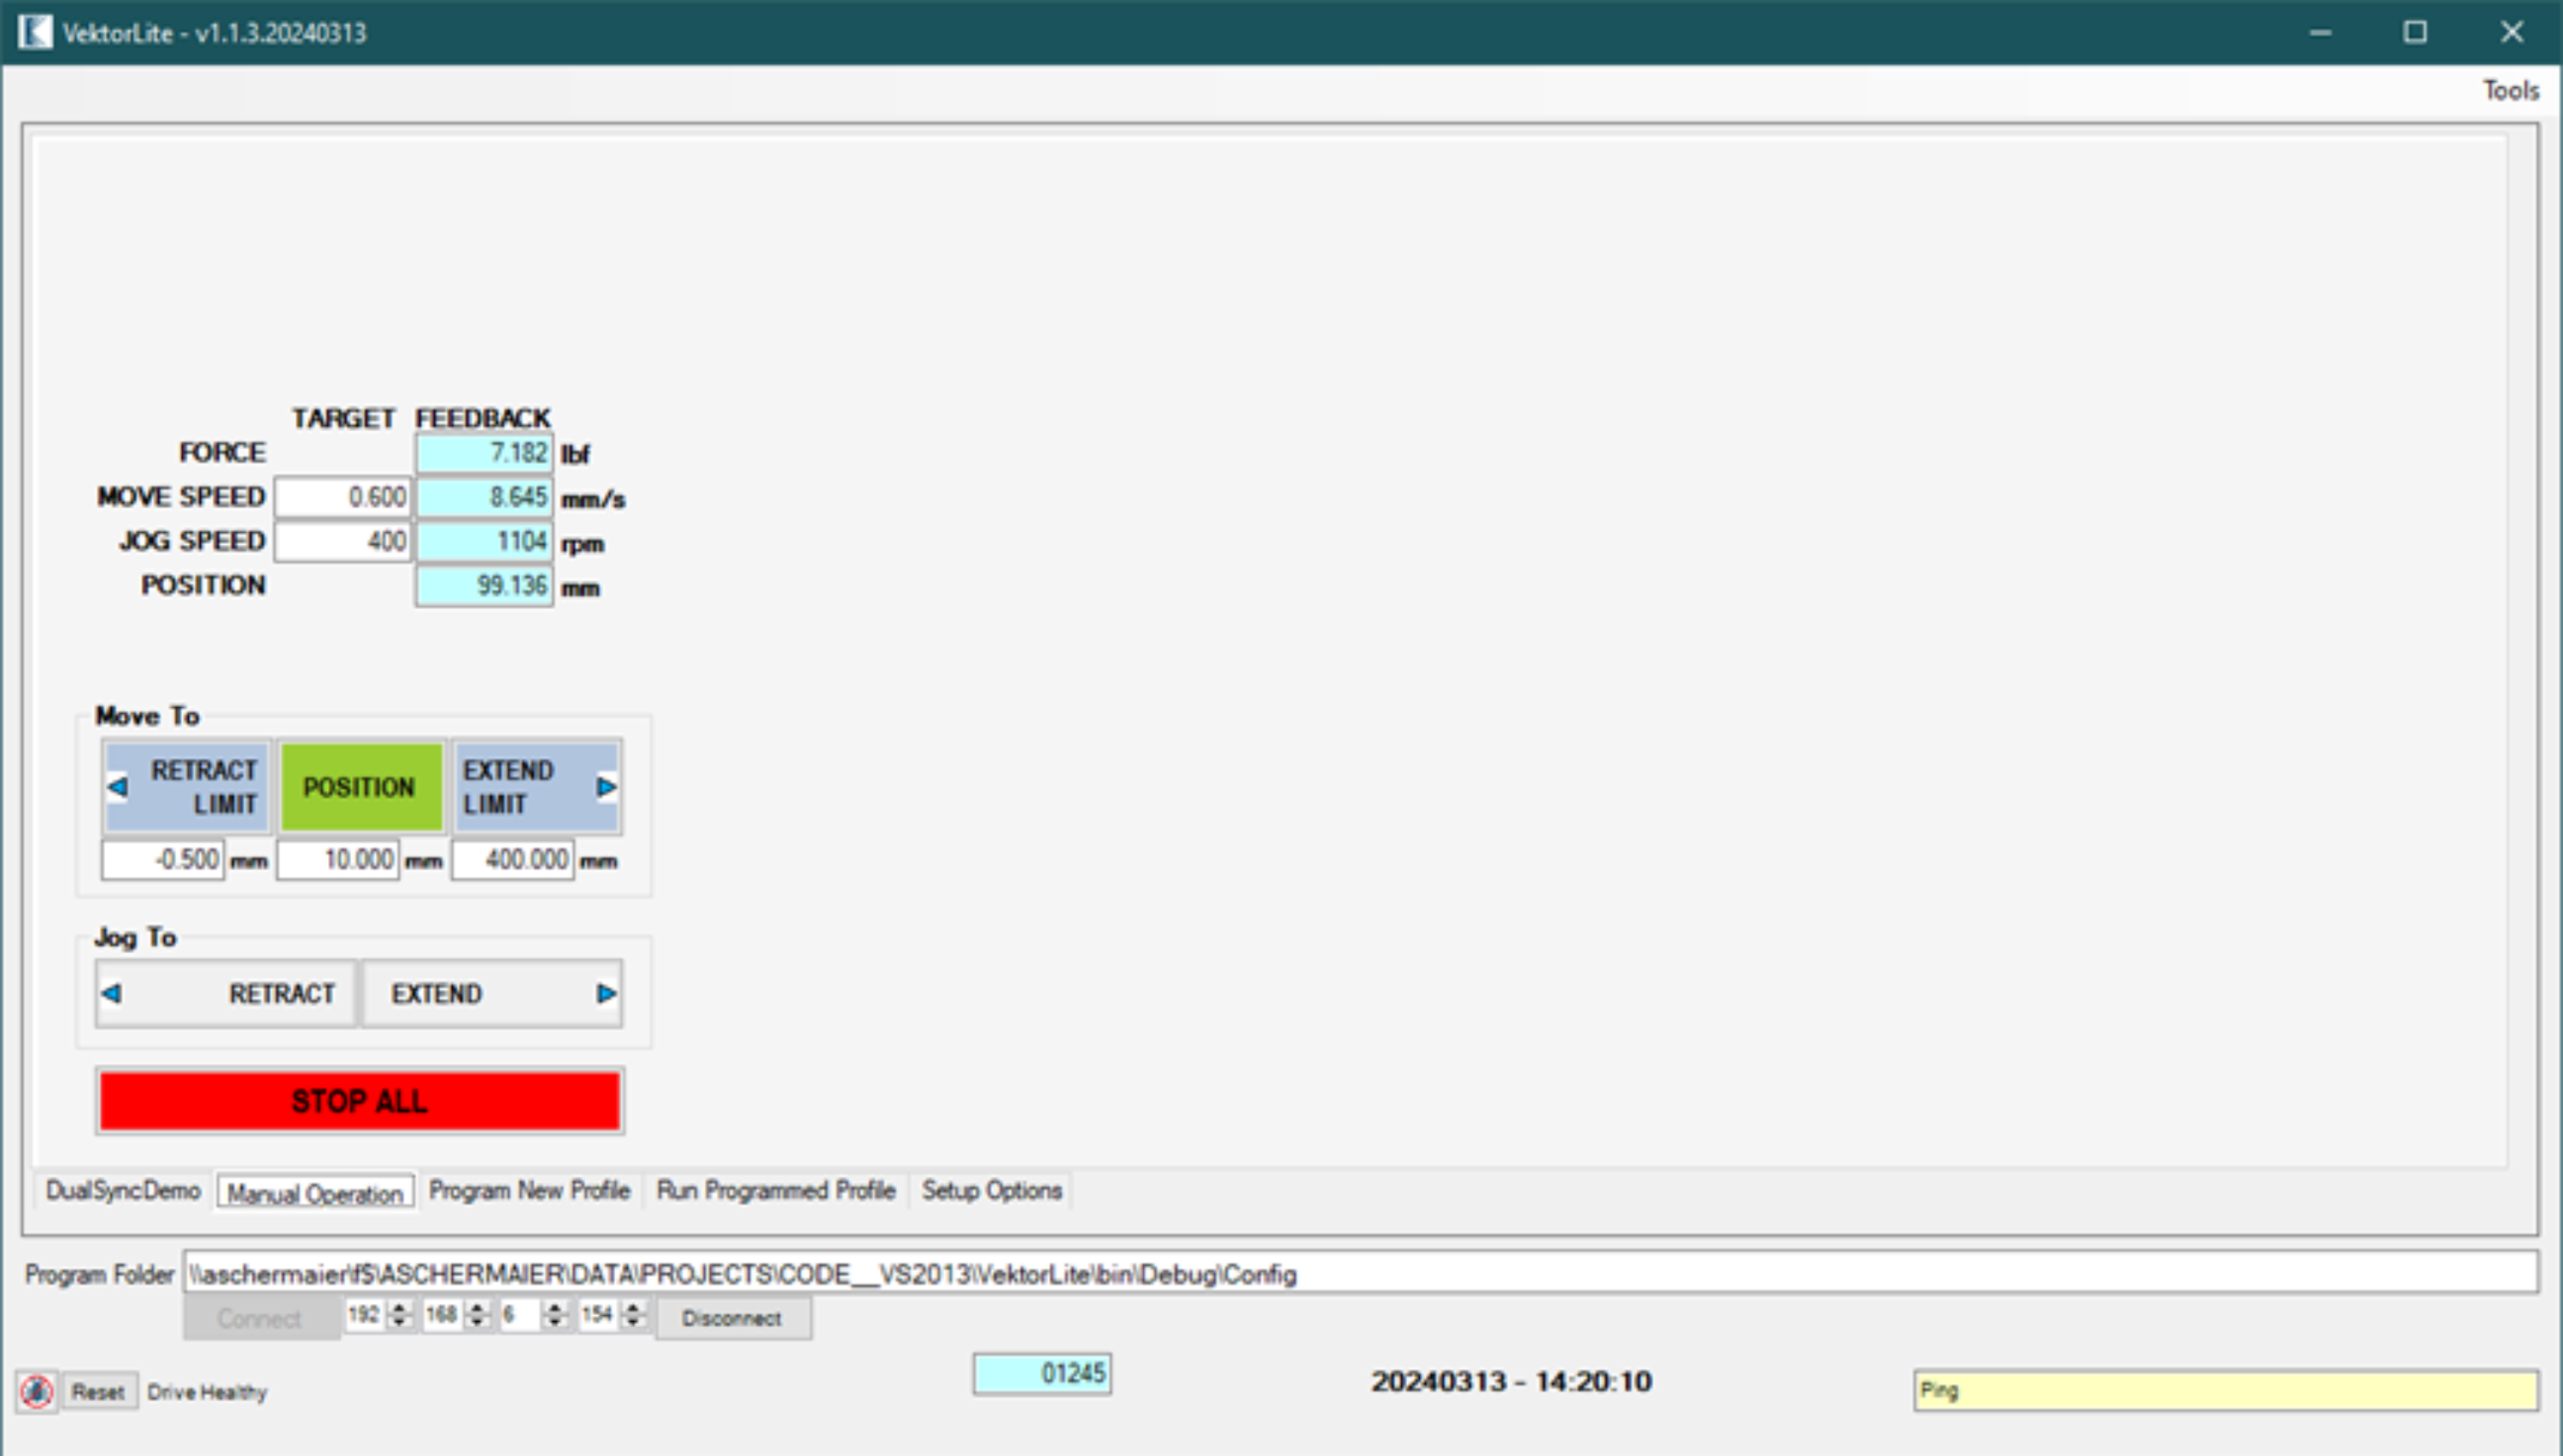Viewport: 2563px width, 1456px height.
Task: Click the Force feedback value 7.182
Action: click(484, 453)
